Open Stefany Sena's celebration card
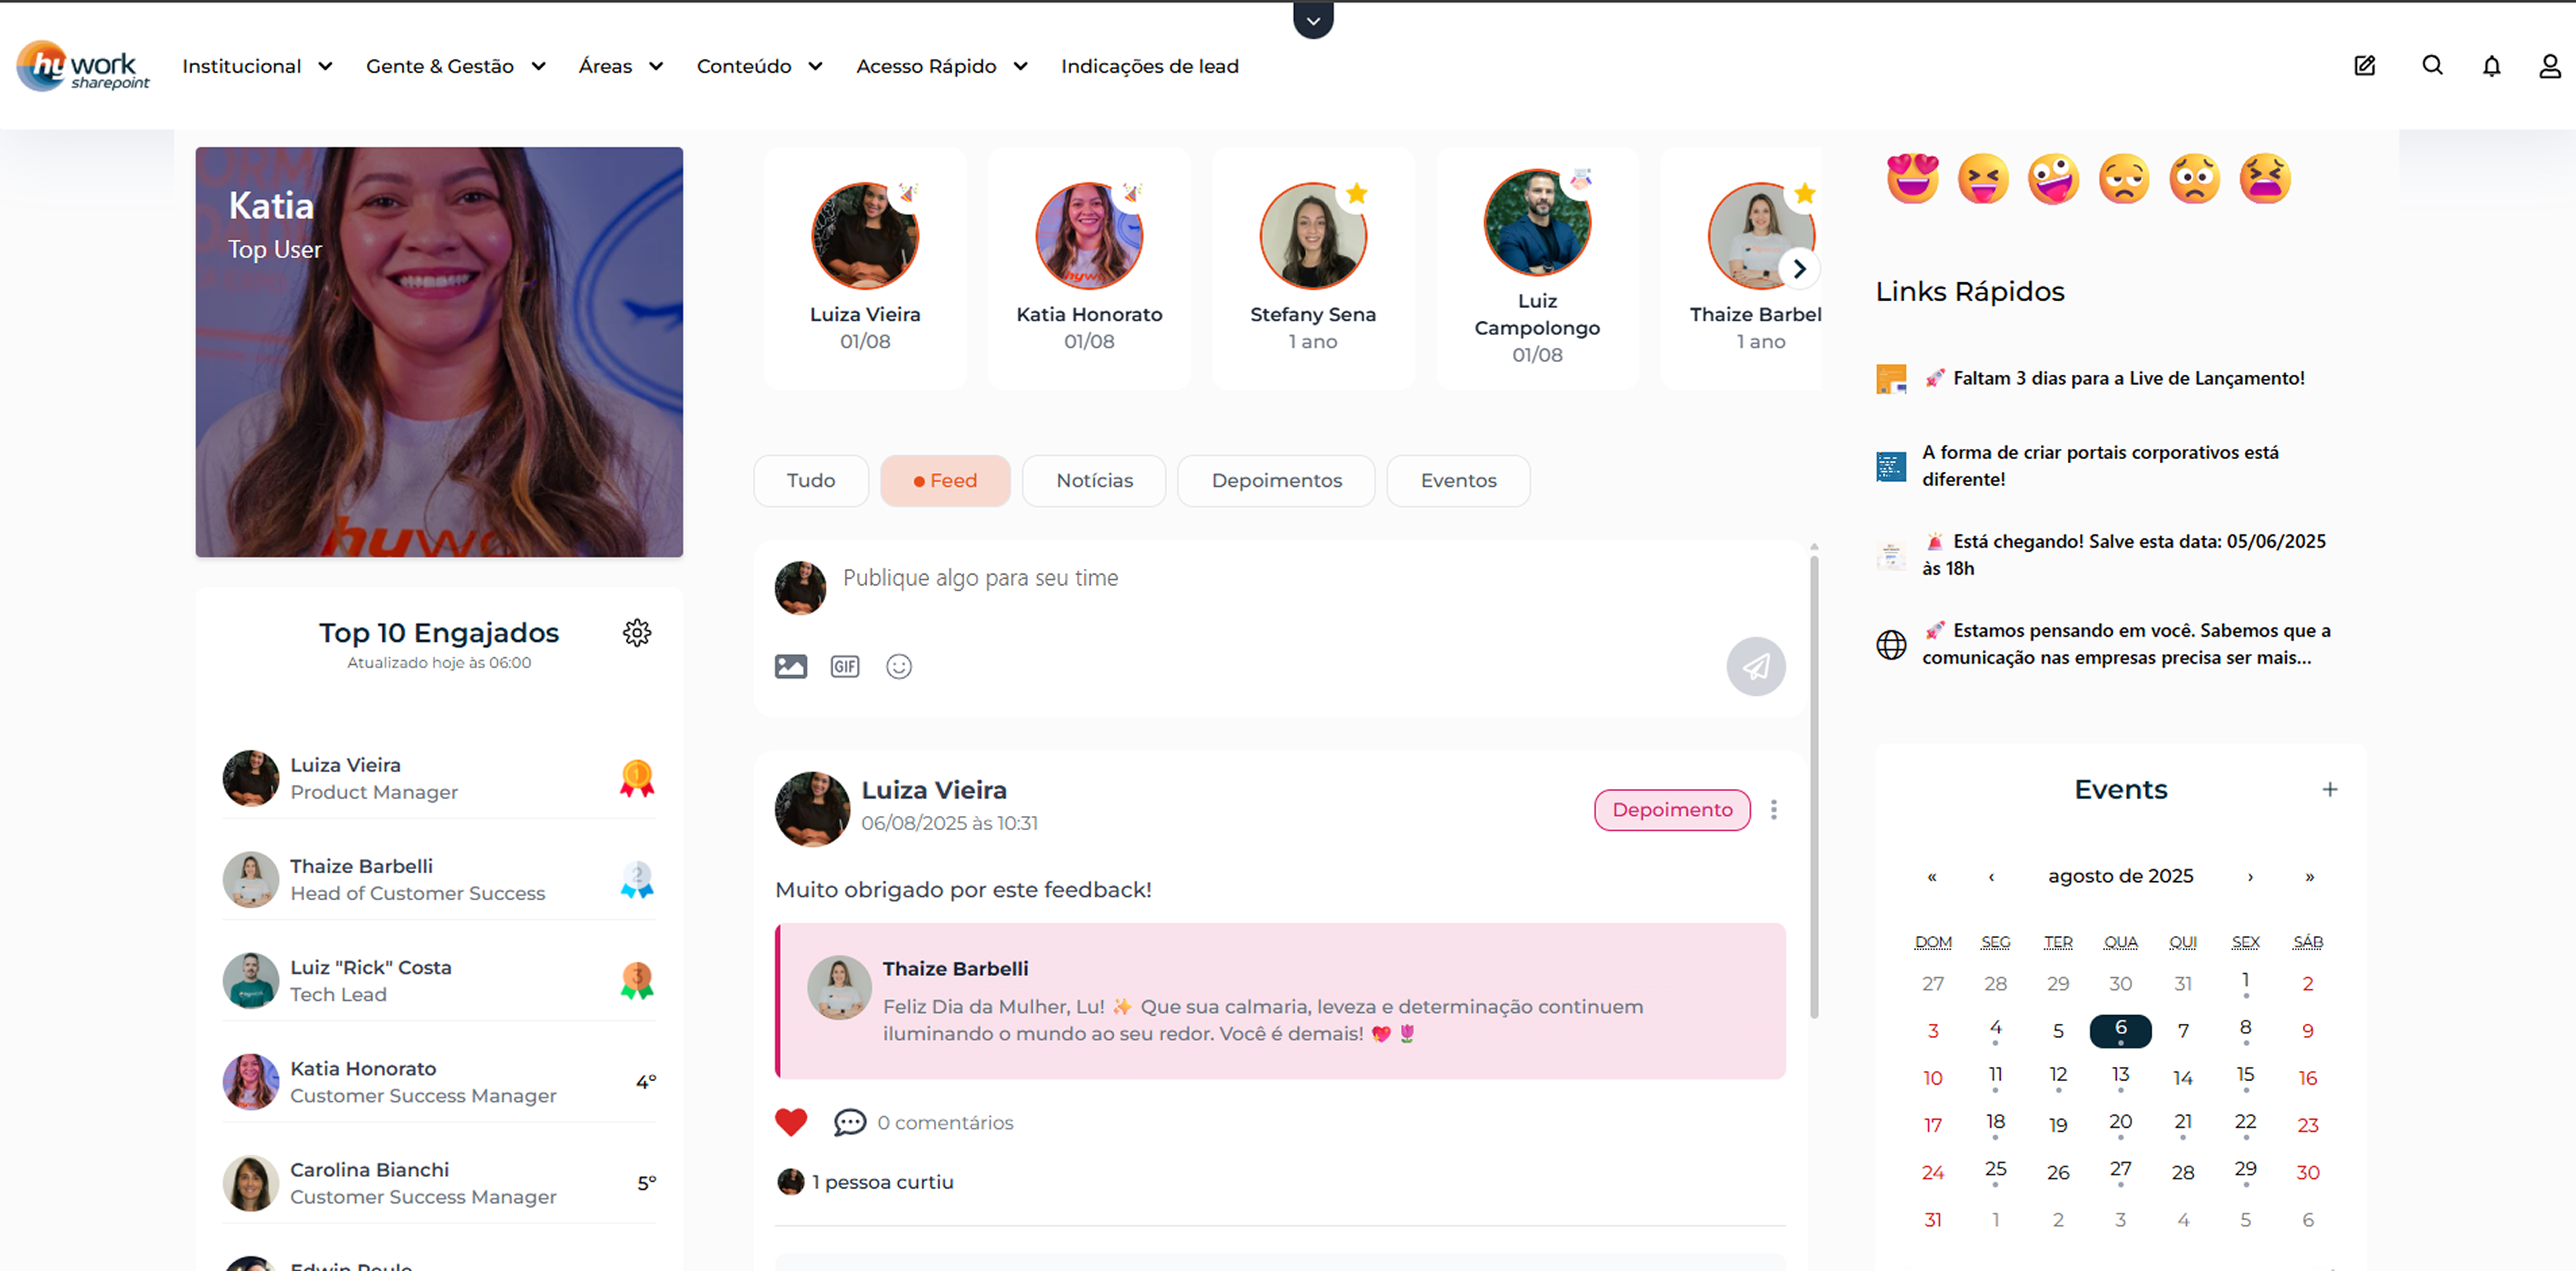 (x=1312, y=268)
